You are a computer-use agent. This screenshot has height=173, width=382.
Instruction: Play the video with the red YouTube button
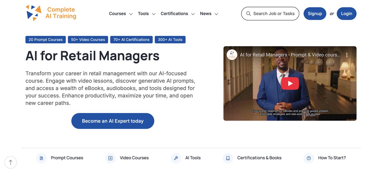point(290,84)
